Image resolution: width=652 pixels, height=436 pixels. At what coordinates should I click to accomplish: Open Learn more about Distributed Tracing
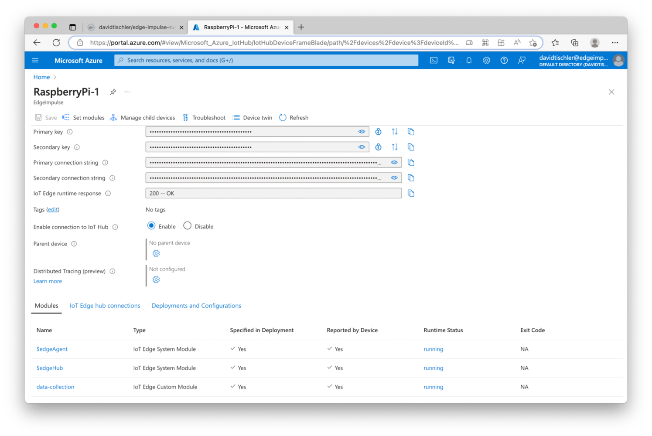48,281
